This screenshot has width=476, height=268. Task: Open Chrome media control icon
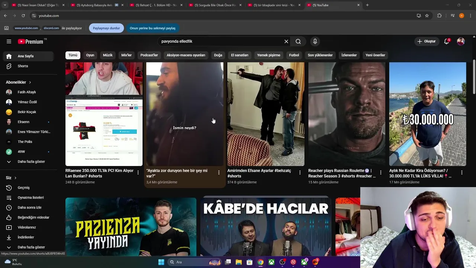pos(453,16)
